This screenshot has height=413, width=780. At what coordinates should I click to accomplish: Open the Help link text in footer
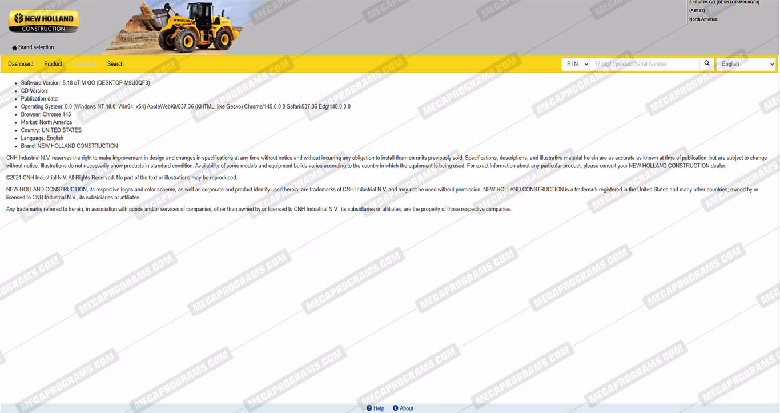pos(379,408)
